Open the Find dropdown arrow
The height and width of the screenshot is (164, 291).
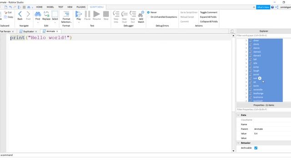pos(38,22)
